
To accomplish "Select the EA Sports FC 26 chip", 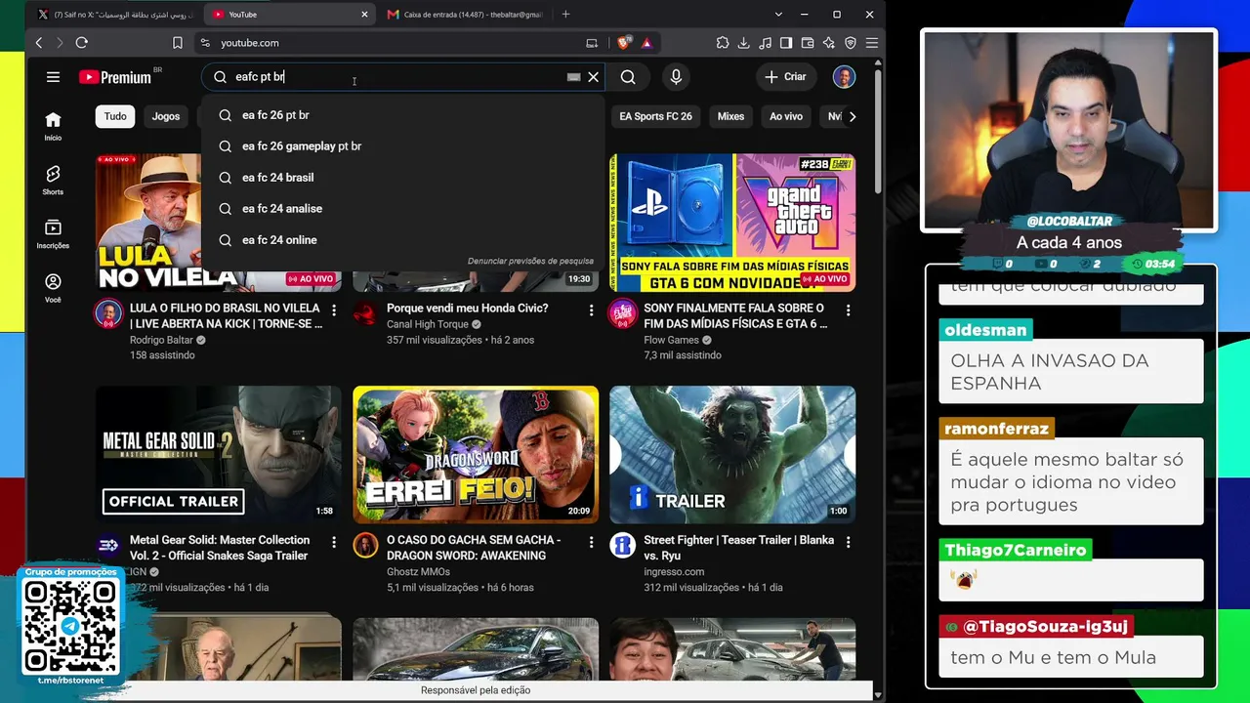I will (x=655, y=116).
